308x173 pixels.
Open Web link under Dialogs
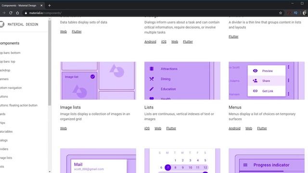pos(175,42)
